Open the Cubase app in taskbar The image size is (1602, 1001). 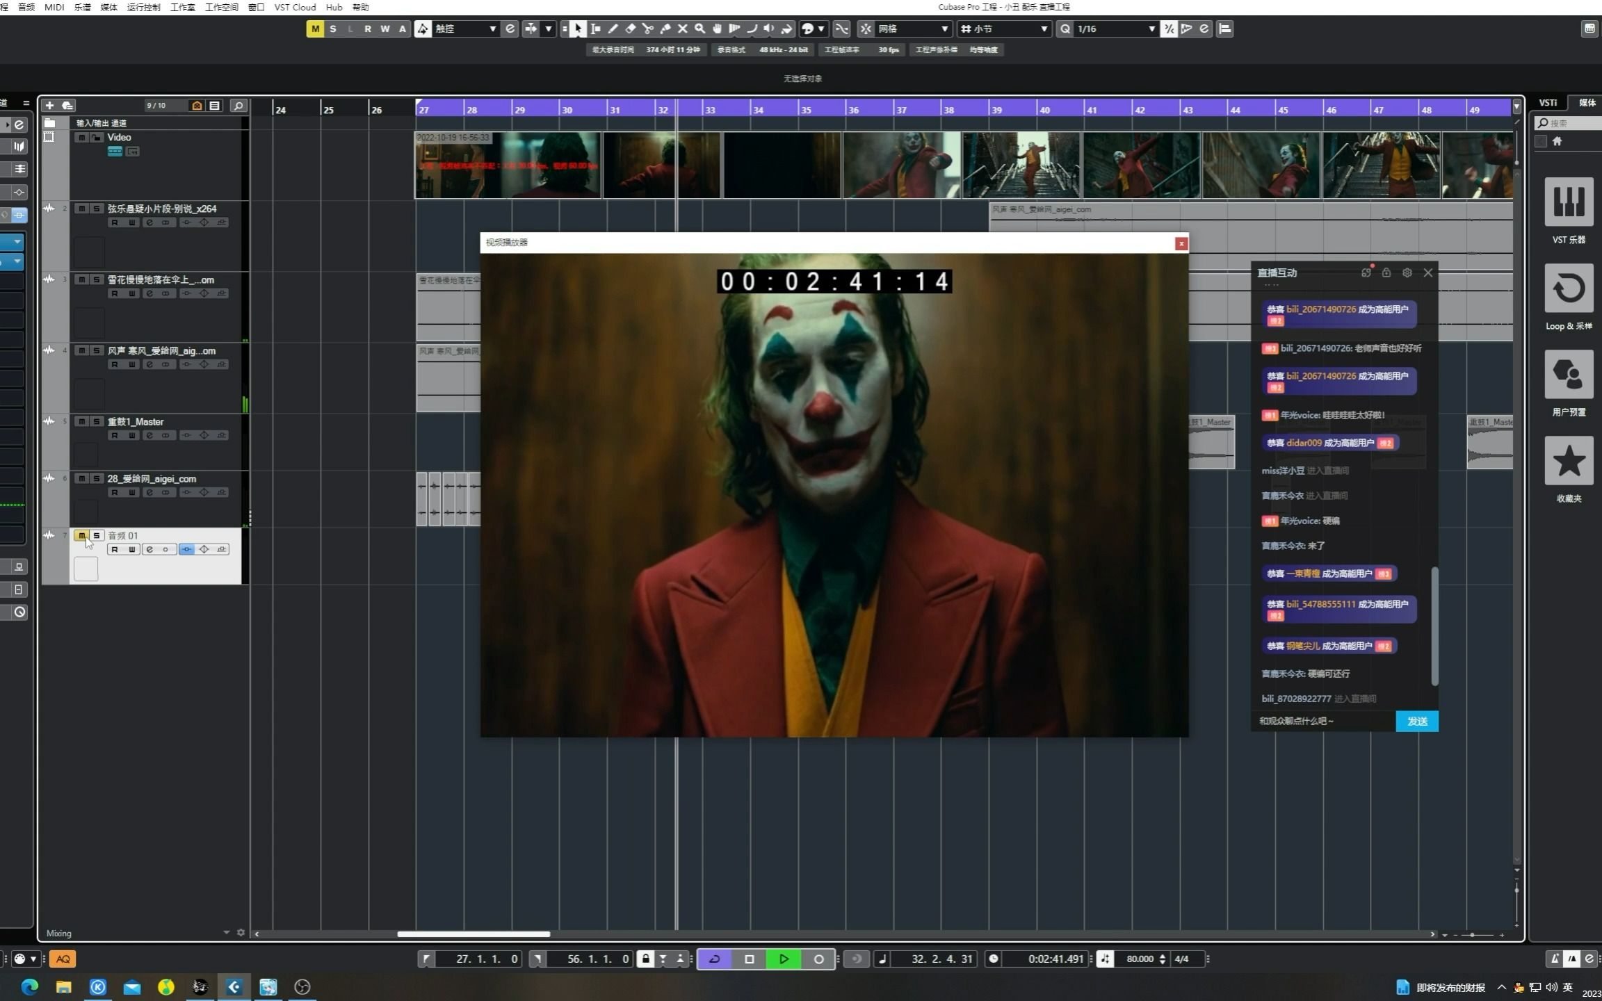pyautogui.click(x=234, y=986)
